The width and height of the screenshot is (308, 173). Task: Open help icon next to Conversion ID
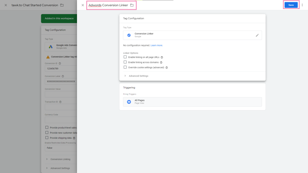click(60, 63)
